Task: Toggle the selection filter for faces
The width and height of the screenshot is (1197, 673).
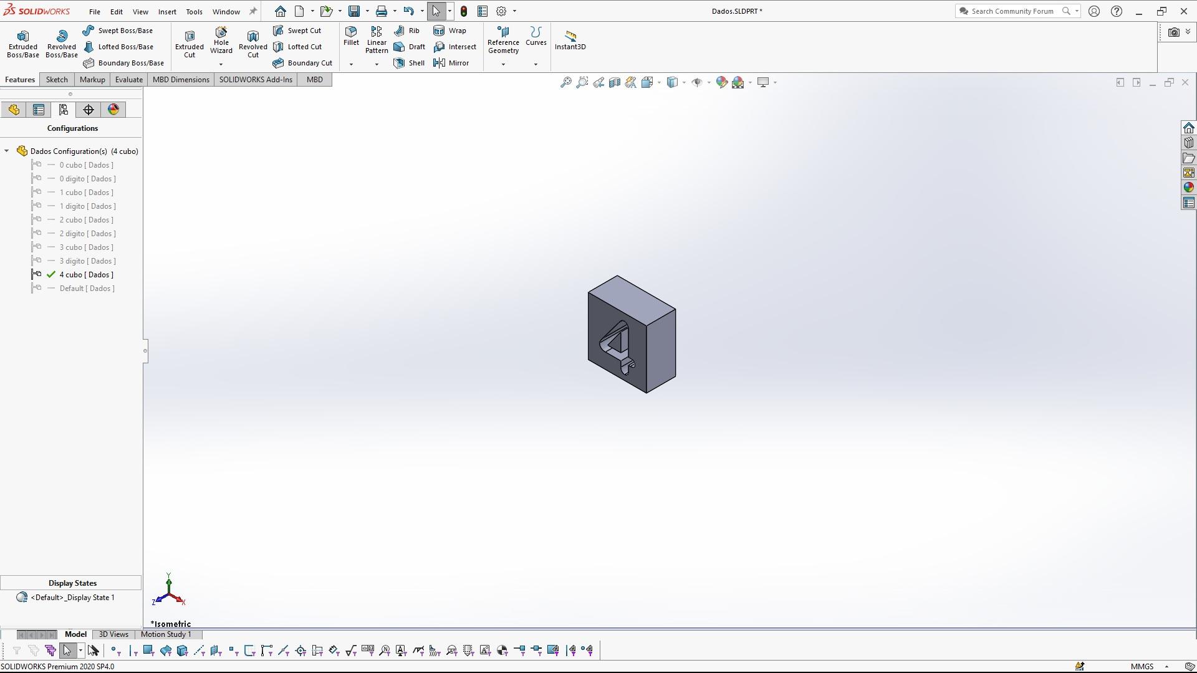Action: [148, 651]
